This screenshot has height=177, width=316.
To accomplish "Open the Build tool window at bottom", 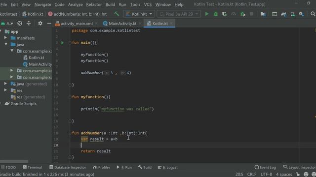I will coord(145,167).
